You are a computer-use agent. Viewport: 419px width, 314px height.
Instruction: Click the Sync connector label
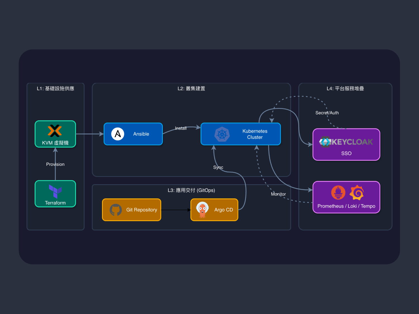(218, 167)
